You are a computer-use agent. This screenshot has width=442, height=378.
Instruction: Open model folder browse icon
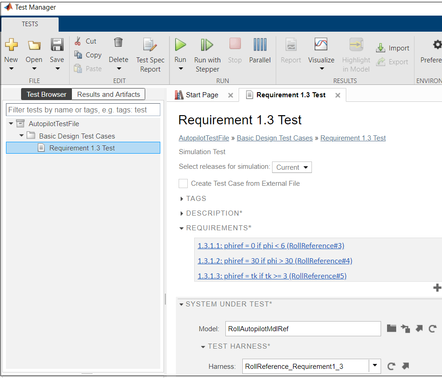391,328
